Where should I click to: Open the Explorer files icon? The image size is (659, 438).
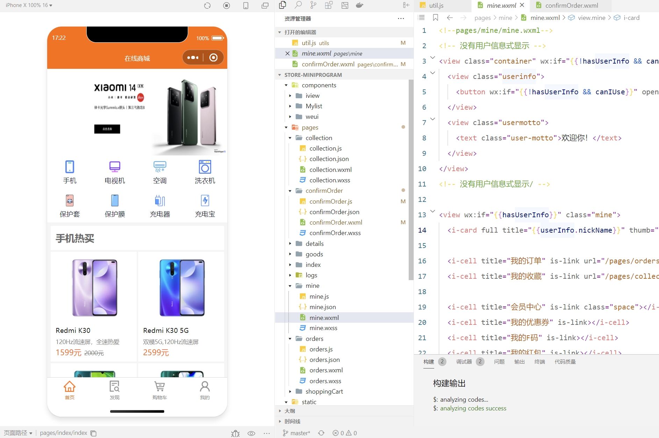(x=282, y=5)
